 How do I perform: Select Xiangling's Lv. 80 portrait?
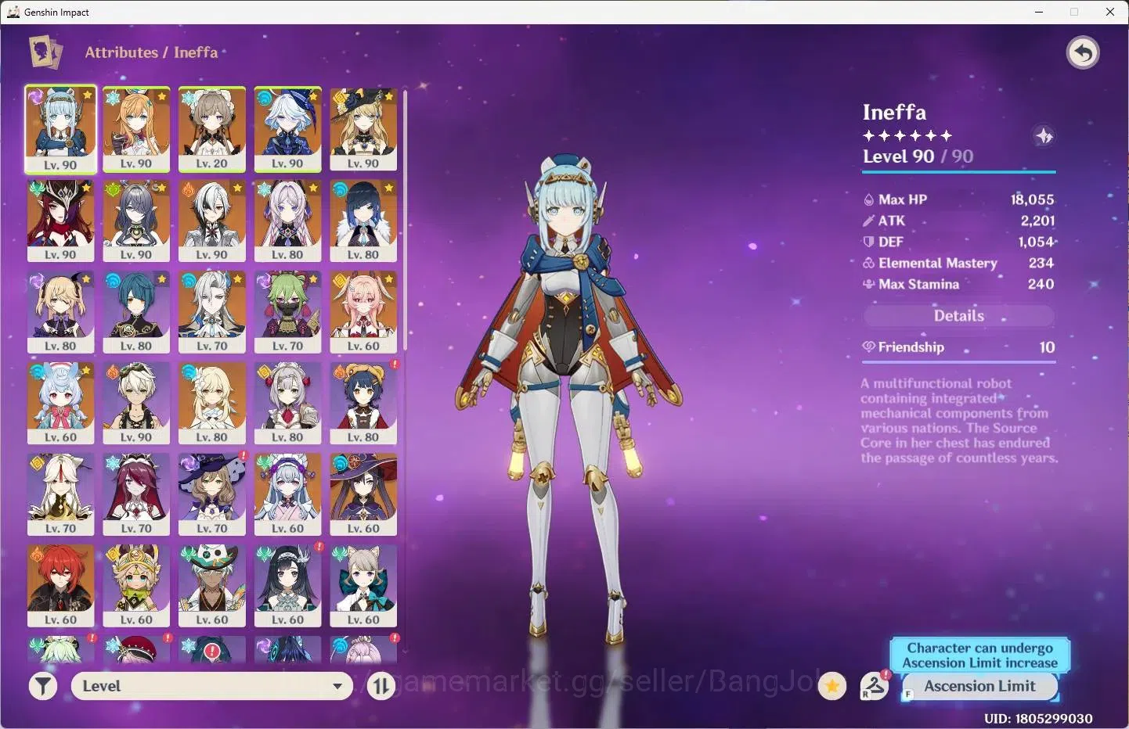363,404
